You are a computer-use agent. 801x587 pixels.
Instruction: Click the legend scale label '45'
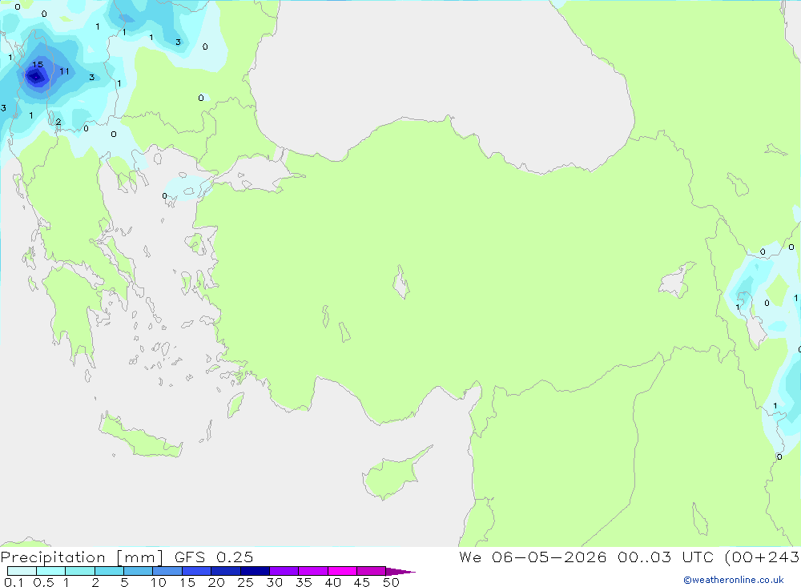click(362, 582)
